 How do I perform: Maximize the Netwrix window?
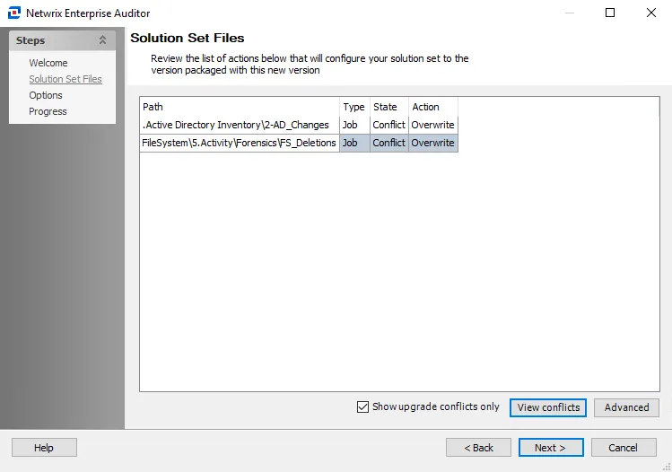[x=610, y=13]
